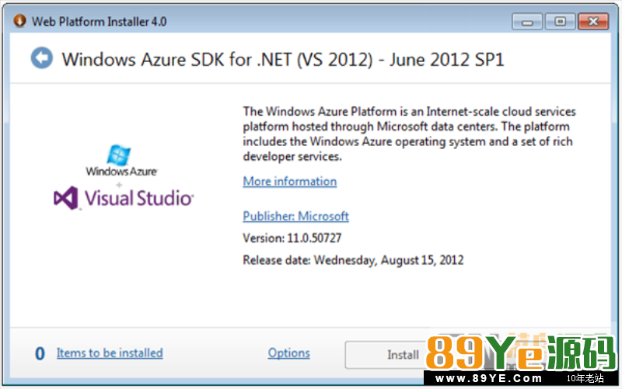Go back using the blue arrow icon
The height and width of the screenshot is (389, 622).
(x=42, y=58)
